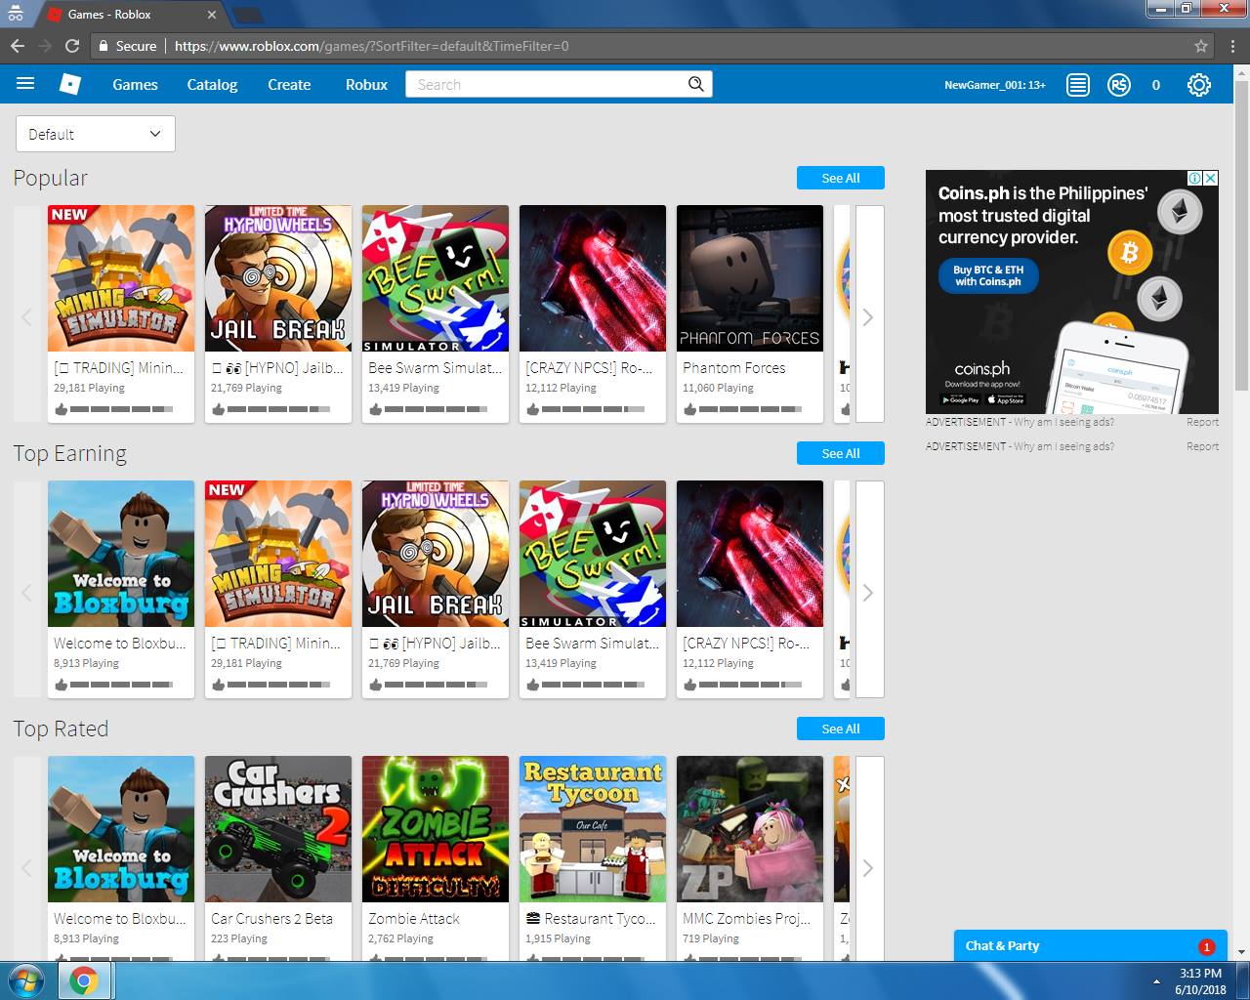Click Buy BTC & ETH ad button
This screenshot has height=1000, width=1250.
pyautogui.click(x=988, y=275)
